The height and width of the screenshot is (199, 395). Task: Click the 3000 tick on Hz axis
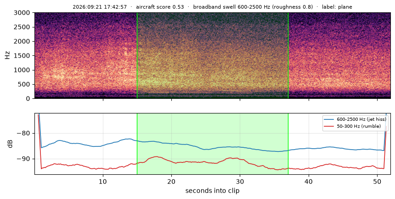click(x=22, y=12)
